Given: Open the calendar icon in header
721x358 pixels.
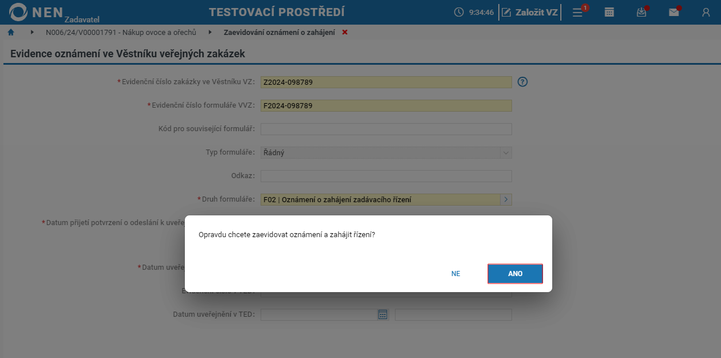Looking at the screenshot, I should coord(609,12).
